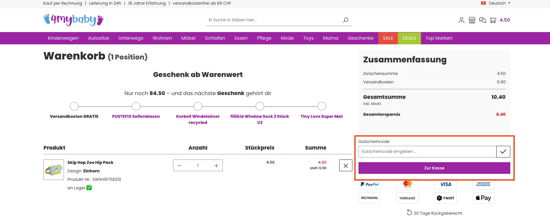Focus the Gutscheincode input field
This screenshot has height=224, width=550.
(427, 152)
